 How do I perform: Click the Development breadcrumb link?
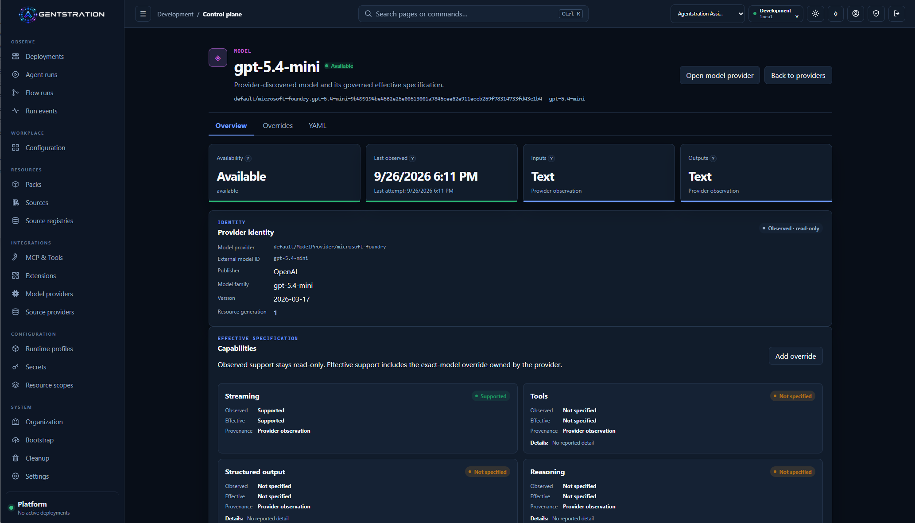coord(175,14)
